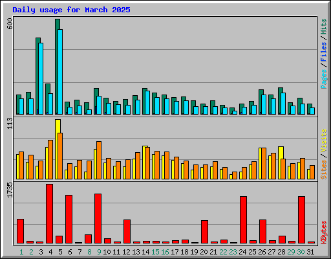Image resolution: width=331 pixels, height=259 pixels.
Task: Click the tallest green hits bar for day 5
Action: [56, 67]
